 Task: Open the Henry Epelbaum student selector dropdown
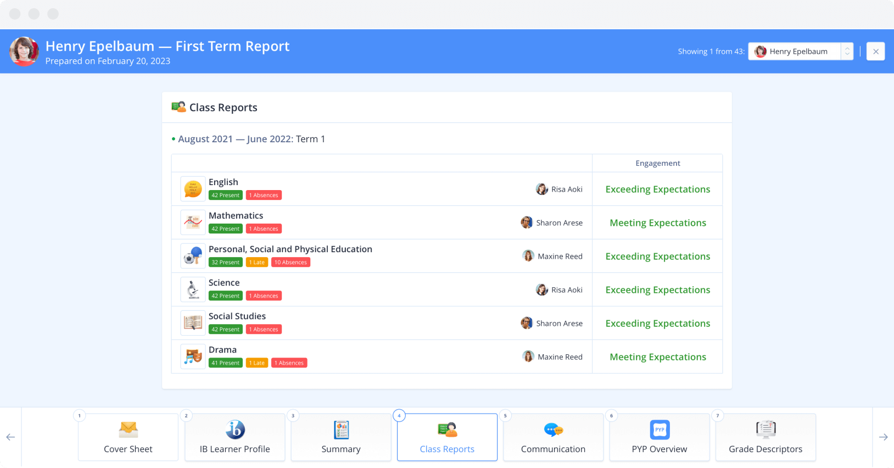click(x=800, y=51)
